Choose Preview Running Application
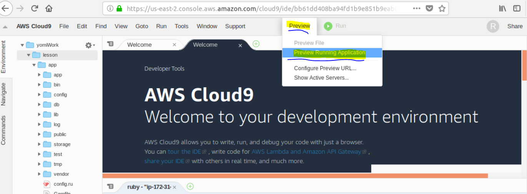Screen dimensions: 527x194 [x=332, y=53]
